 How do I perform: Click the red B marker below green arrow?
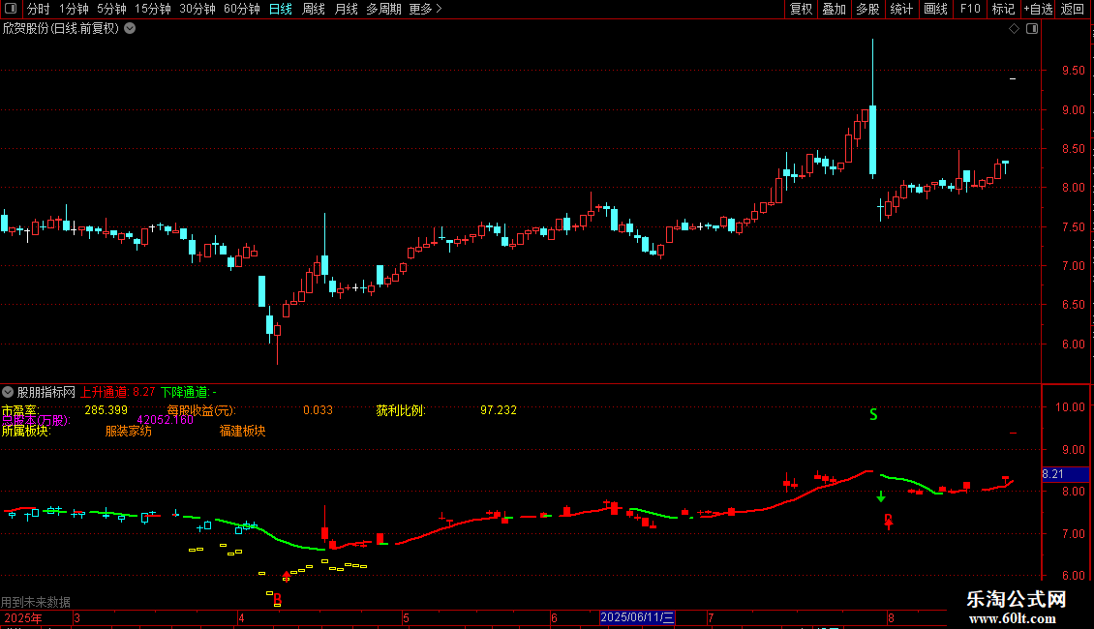coord(888,521)
